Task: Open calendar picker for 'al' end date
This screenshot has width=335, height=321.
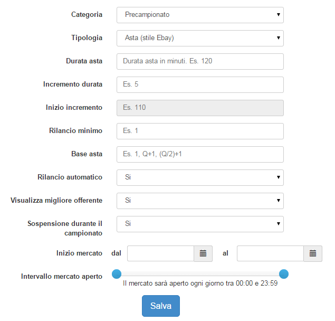Action: (x=313, y=253)
